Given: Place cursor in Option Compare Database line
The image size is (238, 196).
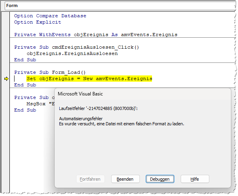Looking at the screenshot, I should point(50,16).
